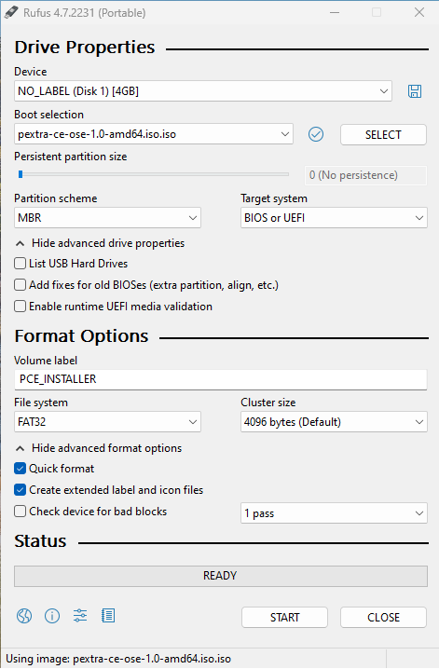Open the application settings sliders icon
The image size is (439, 669).
coord(80,616)
